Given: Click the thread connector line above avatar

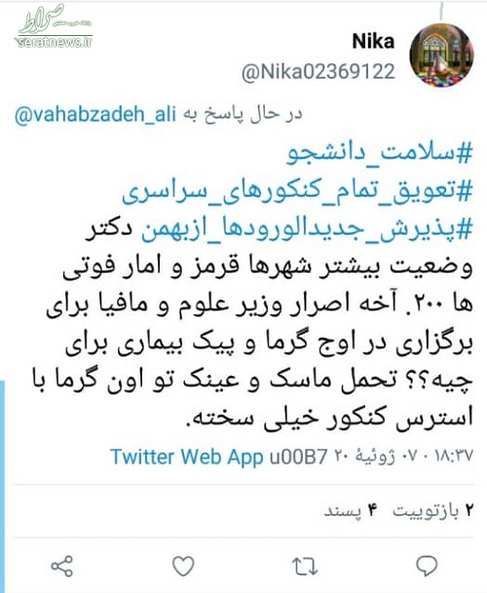Looking at the screenshot, I should [x=441, y=11].
